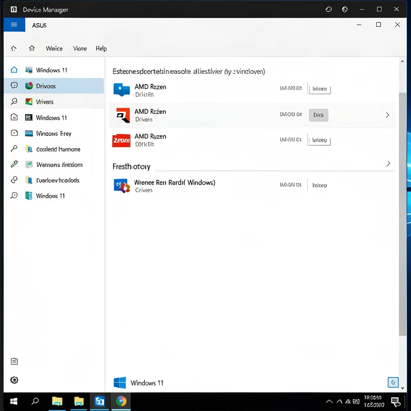Screen dimensions: 411x411
Task: Click the scroll down arrow
Action: [x=403, y=388]
